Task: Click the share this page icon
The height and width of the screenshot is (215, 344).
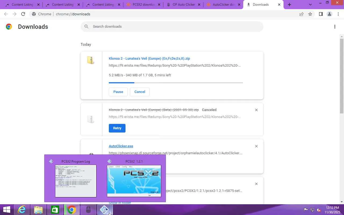Action: pos(302,14)
